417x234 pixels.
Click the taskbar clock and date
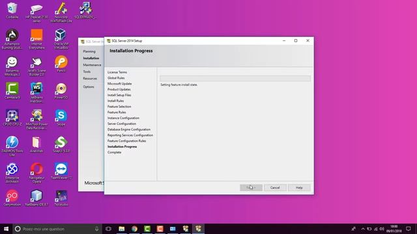point(394,229)
